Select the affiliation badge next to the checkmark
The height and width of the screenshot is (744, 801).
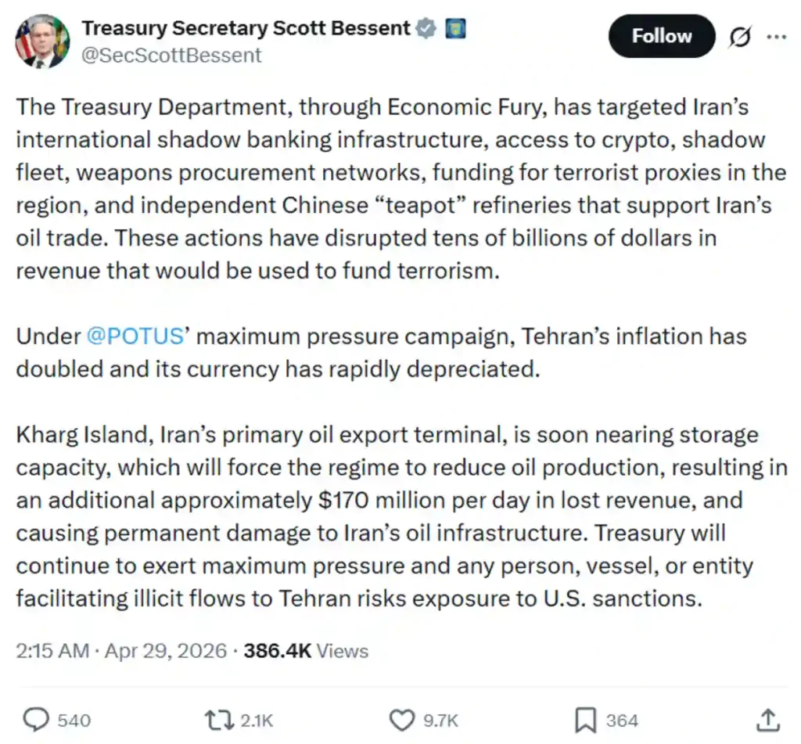coord(455,27)
